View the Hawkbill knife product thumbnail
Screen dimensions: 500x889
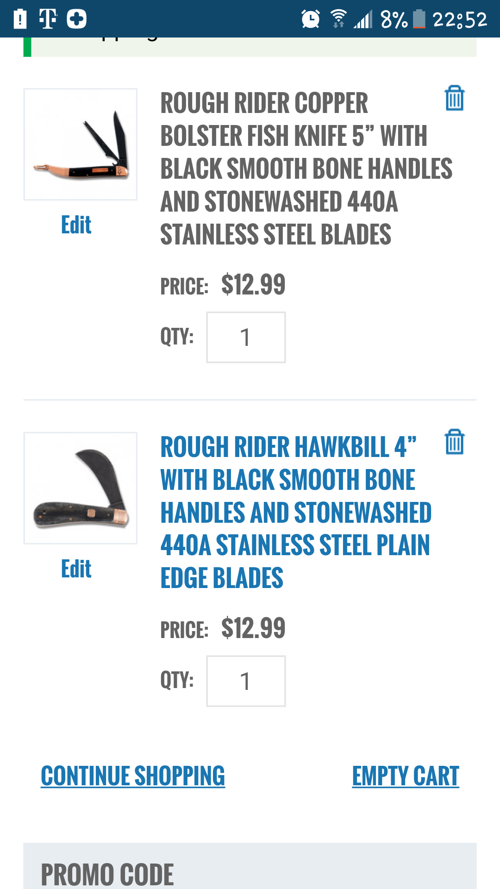pyautogui.click(x=81, y=488)
